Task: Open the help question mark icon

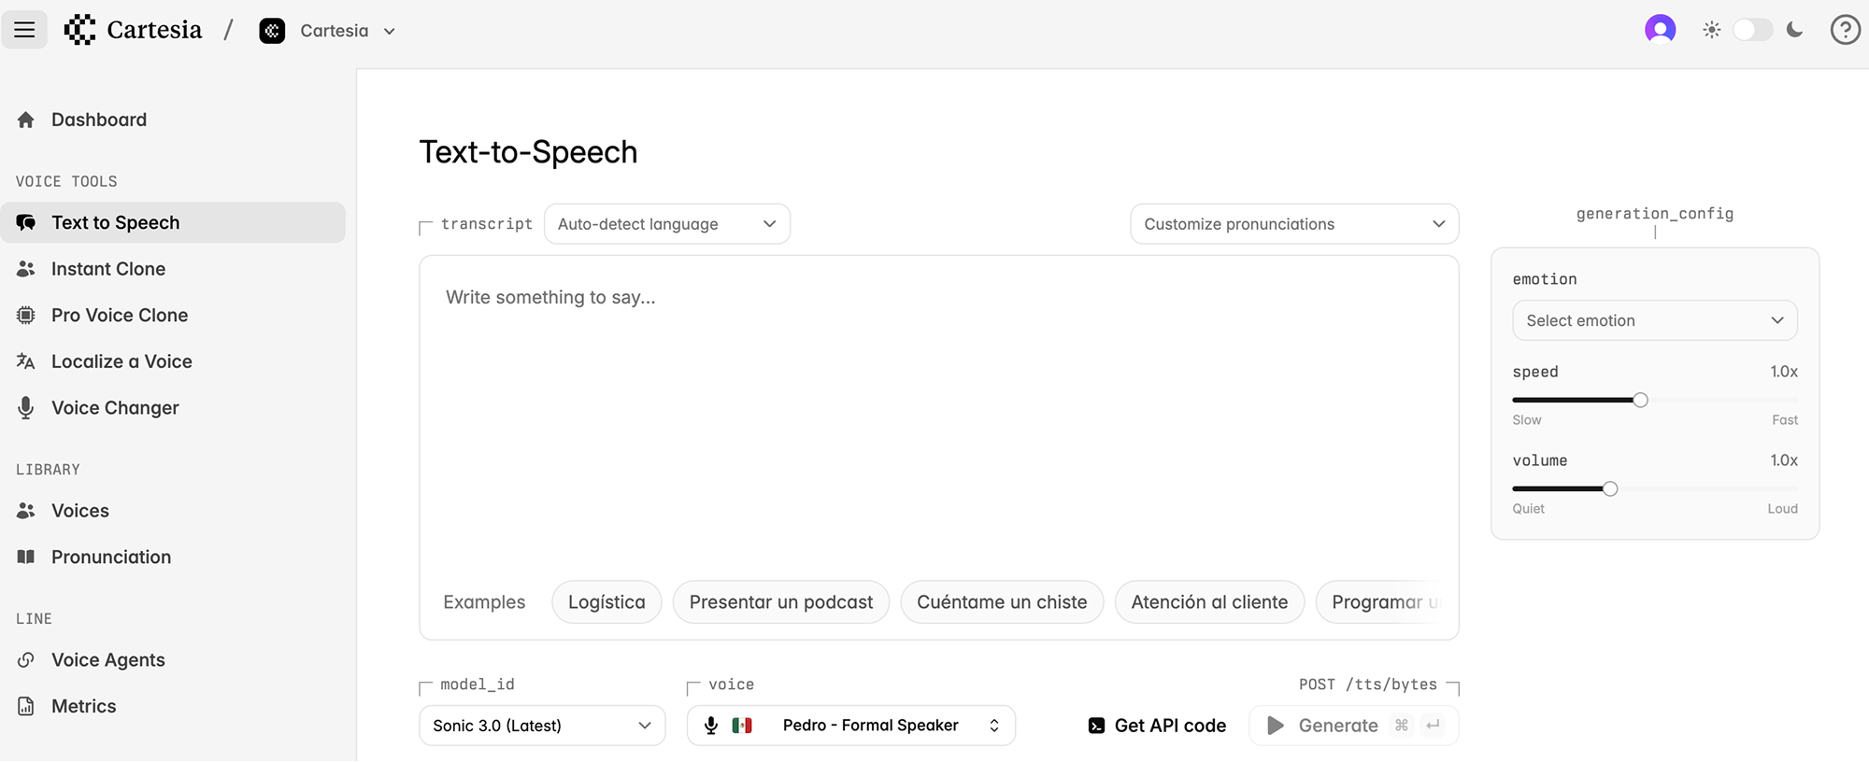Action: click(1845, 30)
